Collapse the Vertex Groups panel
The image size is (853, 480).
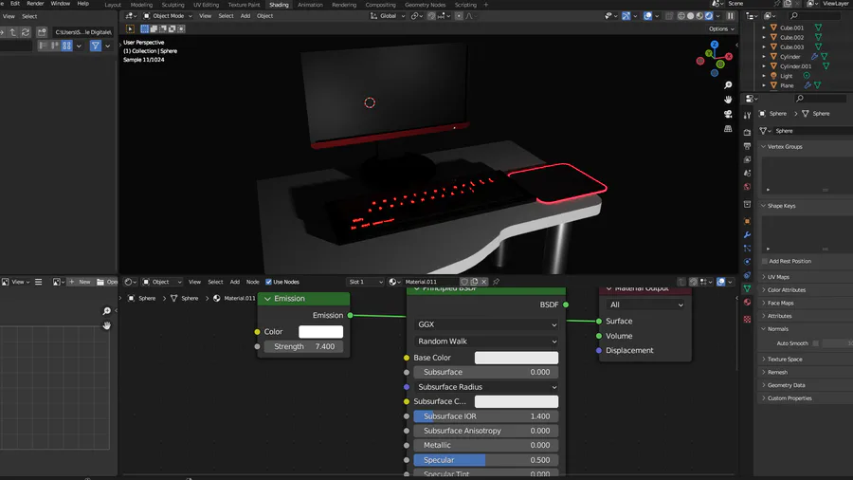tap(785, 146)
